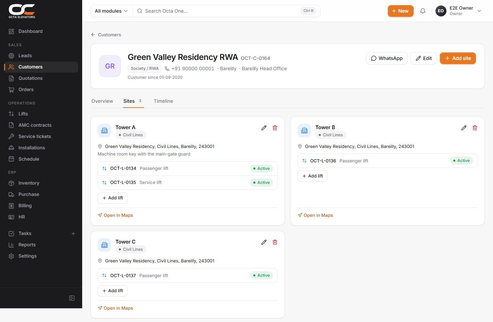Click the Tower C building icon
493x322 pixels.
pos(104,245)
